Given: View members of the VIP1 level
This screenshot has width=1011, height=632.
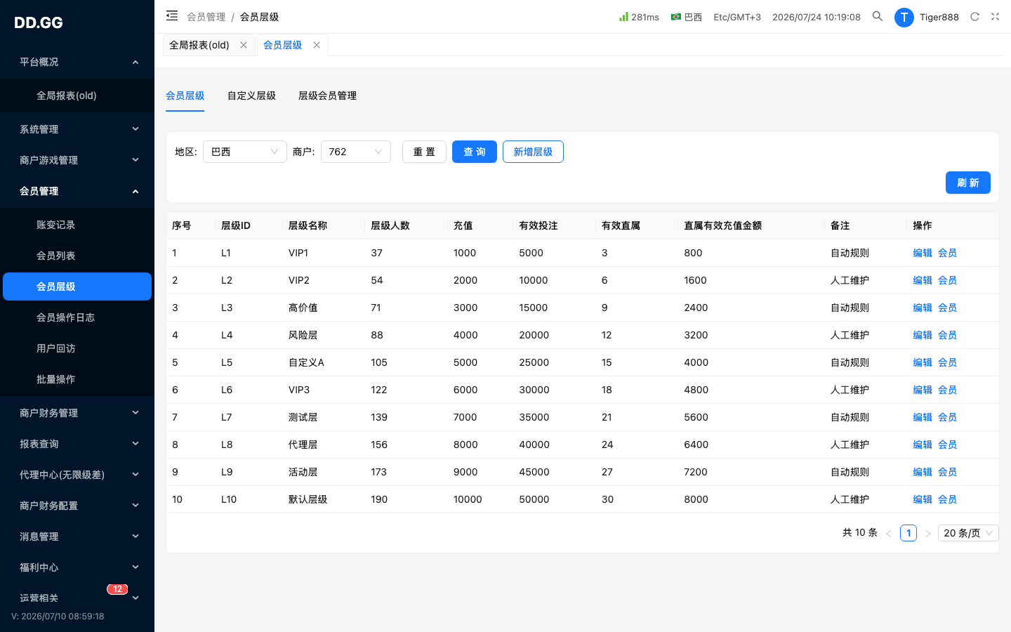Looking at the screenshot, I should [x=948, y=253].
